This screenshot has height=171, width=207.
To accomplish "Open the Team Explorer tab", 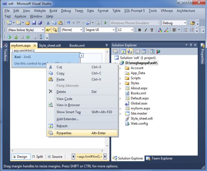I will point(159,158).
